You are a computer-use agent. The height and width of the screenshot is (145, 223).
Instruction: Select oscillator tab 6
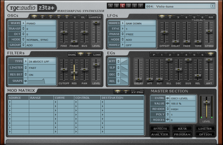point(75,17)
